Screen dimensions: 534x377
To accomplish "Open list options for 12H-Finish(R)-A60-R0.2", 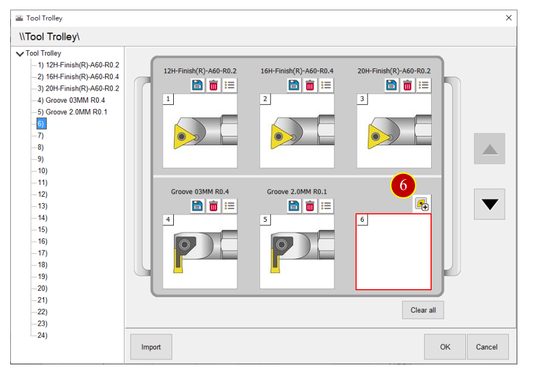I will pyautogui.click(x=229, y=85).
